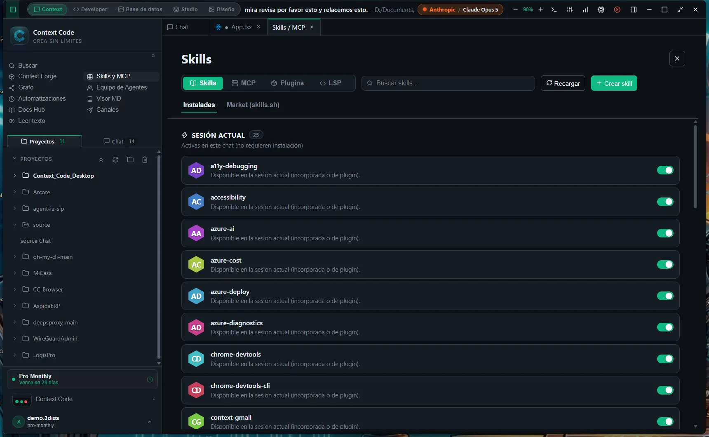Collapse all projects with double-chevron icon
The height and width of the screenshot is (437, 709).
101,160
